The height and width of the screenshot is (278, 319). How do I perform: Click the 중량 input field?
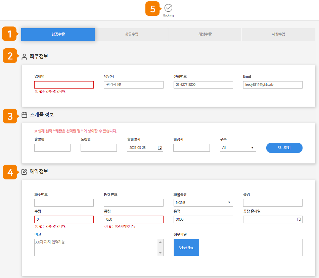tap(133, 219)
